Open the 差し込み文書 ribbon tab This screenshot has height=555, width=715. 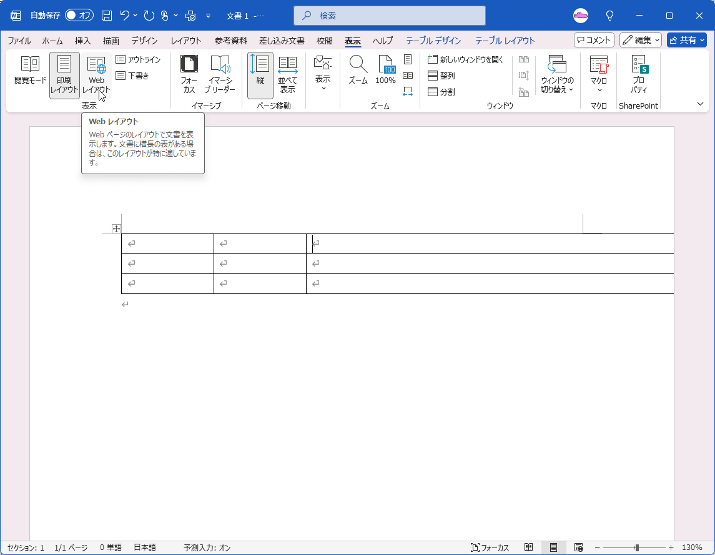[279, 40]
